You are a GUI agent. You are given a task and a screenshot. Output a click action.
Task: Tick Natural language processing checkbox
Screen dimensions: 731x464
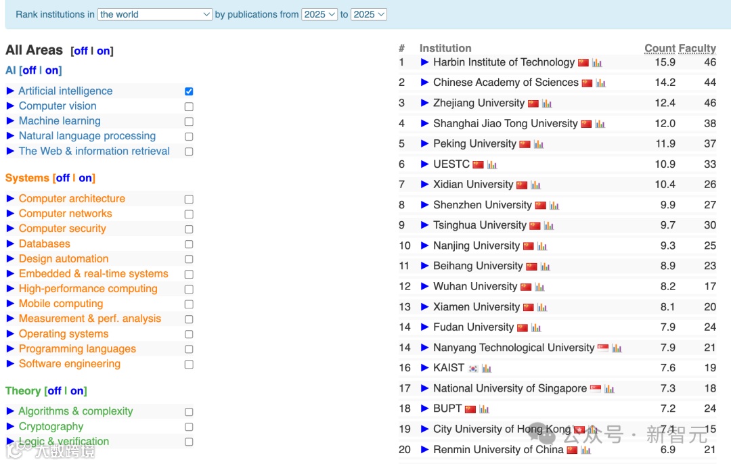click(189, 137)
